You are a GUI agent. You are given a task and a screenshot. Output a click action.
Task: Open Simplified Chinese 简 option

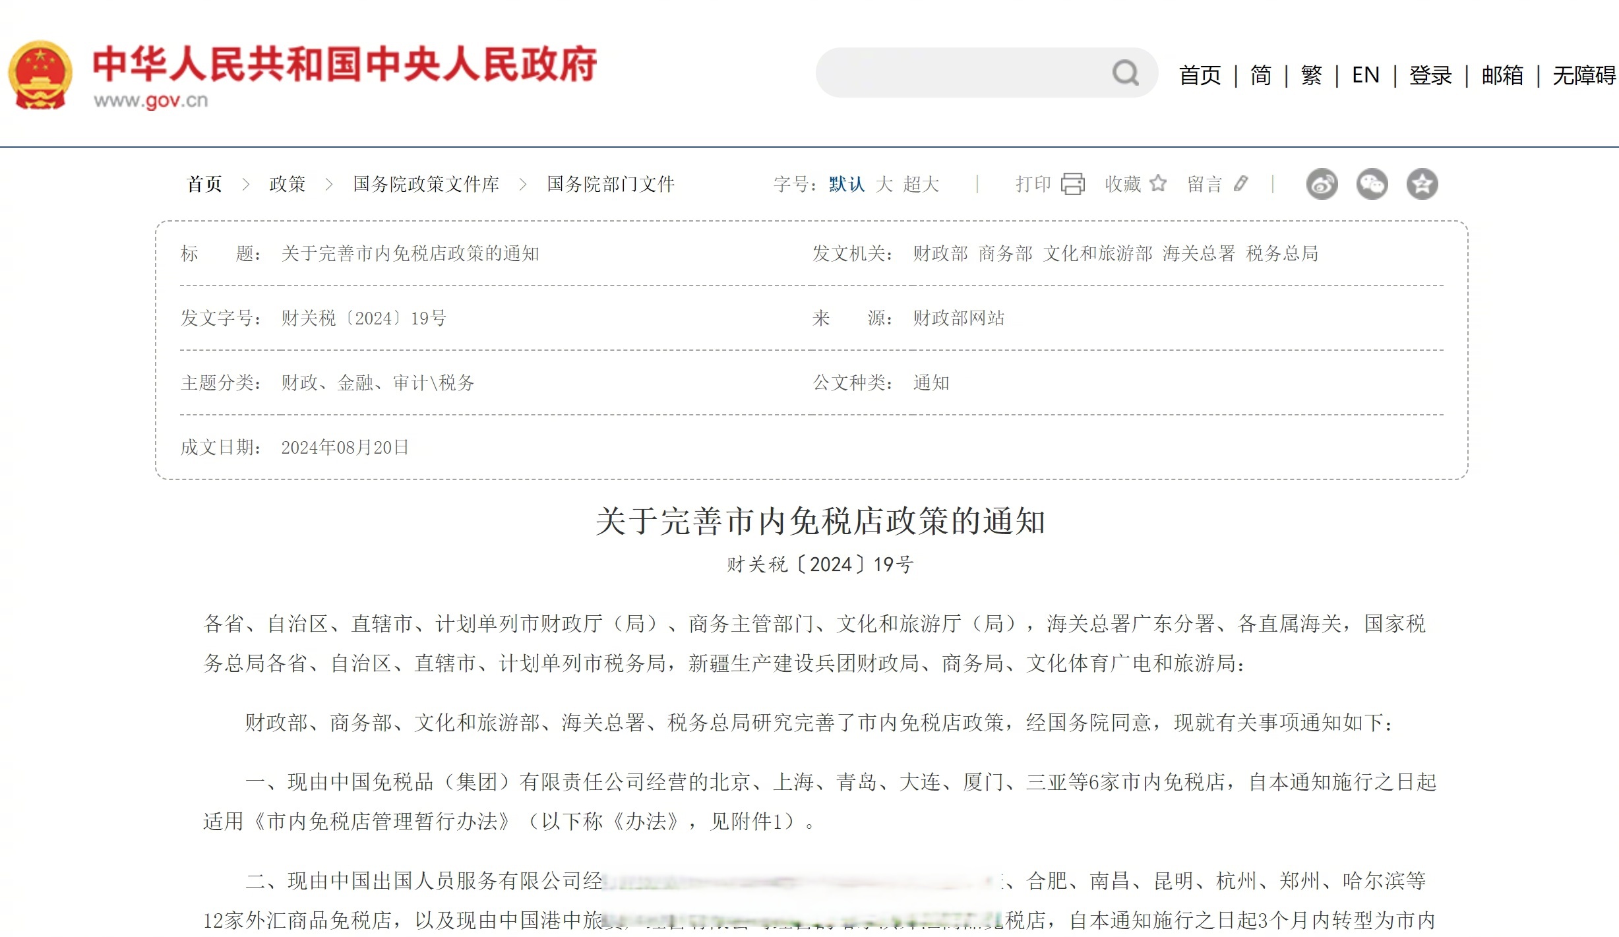point(1260,75)
